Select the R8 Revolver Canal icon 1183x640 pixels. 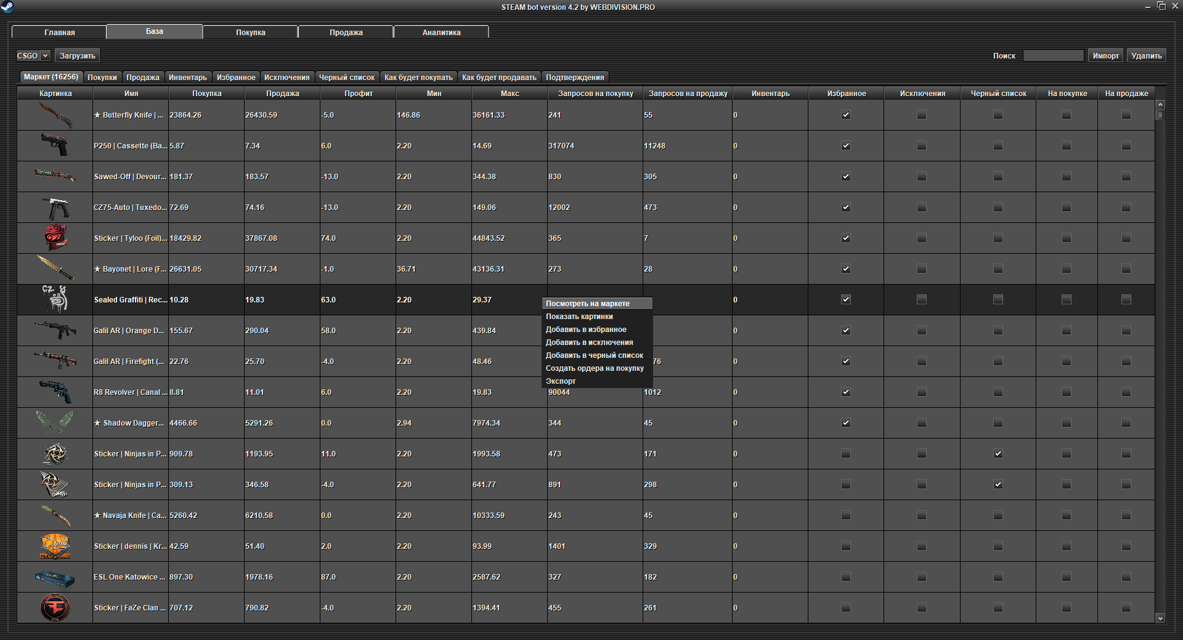pyautogui.click(x=55, y=392)
